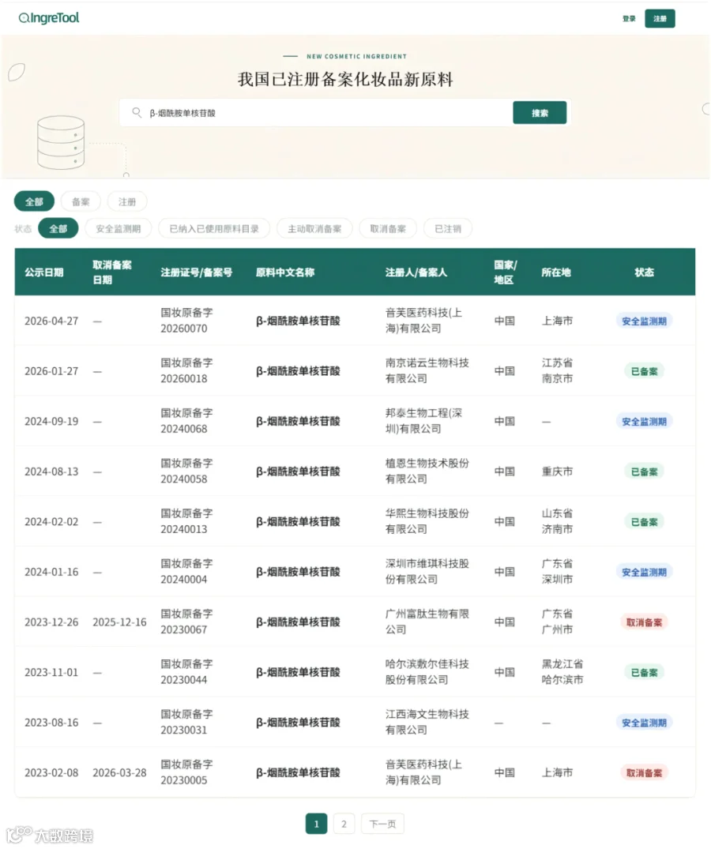The height and width of the screenshot is (849, 711).
Task: Click 深圳市维琪科技股份有限公司 registrant cell
Action: 427,571
